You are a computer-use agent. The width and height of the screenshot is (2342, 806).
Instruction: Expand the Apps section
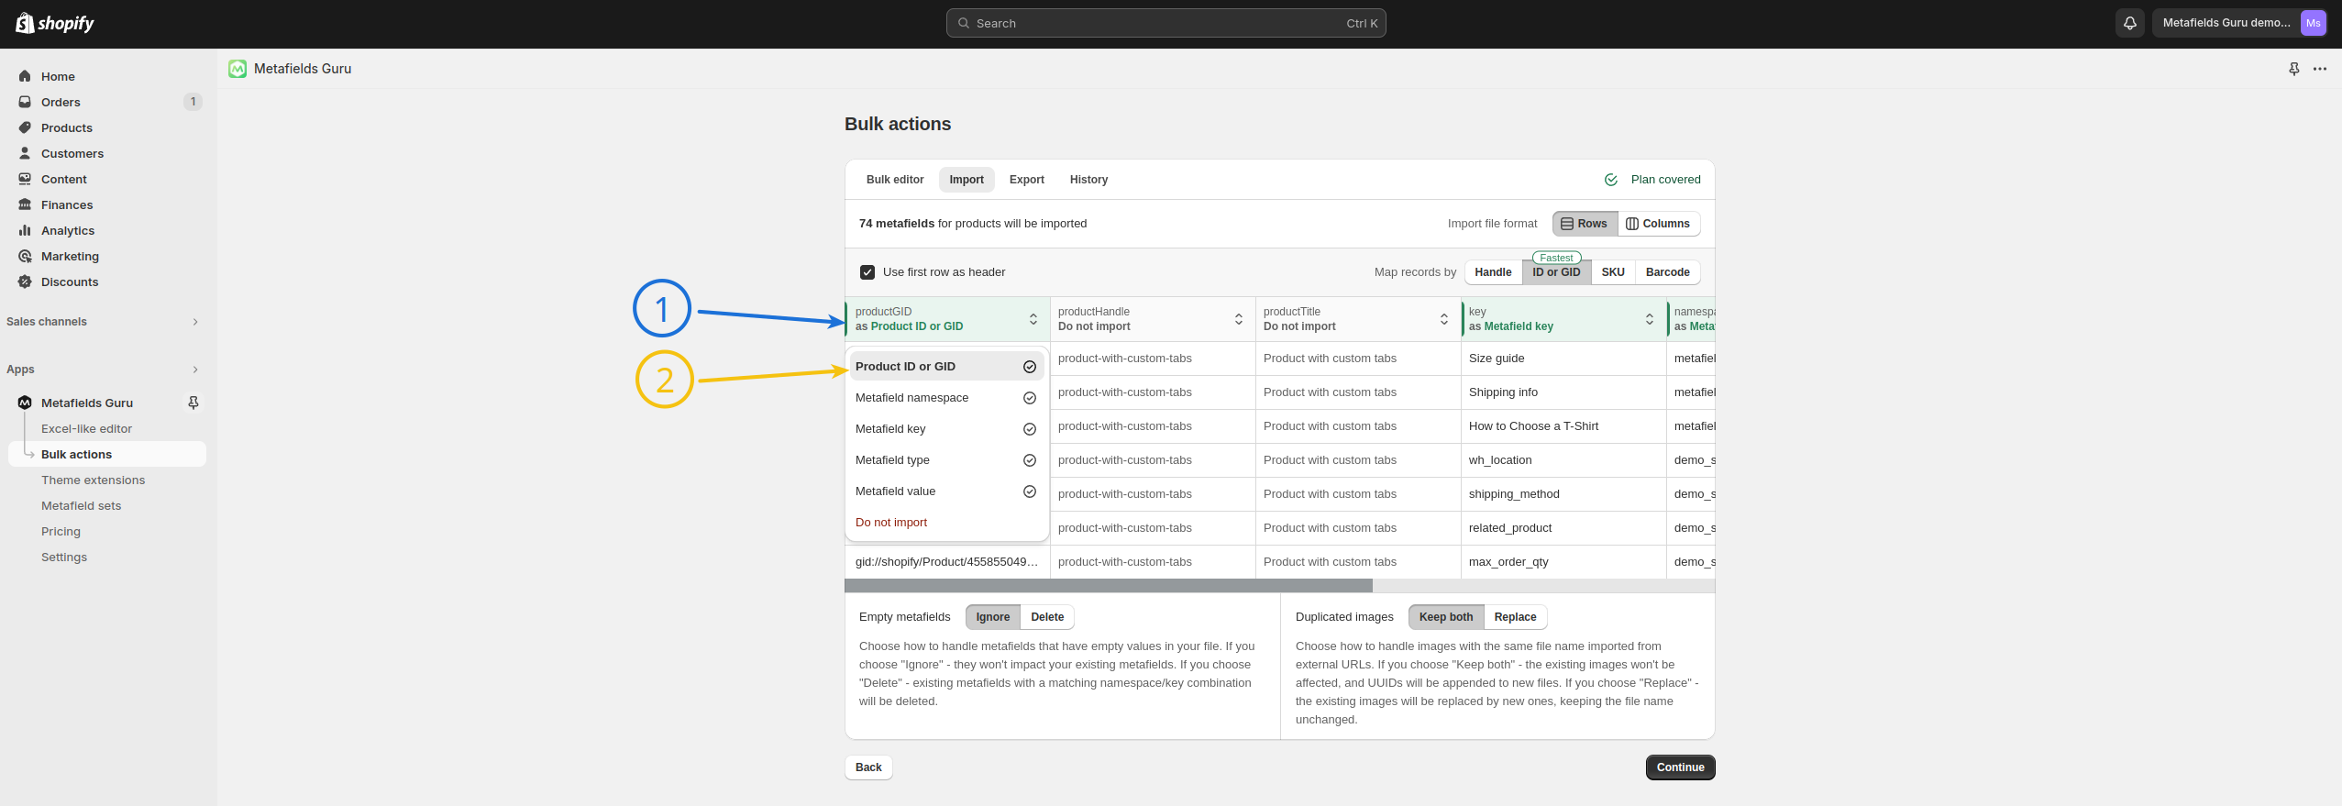click(195, 370)
